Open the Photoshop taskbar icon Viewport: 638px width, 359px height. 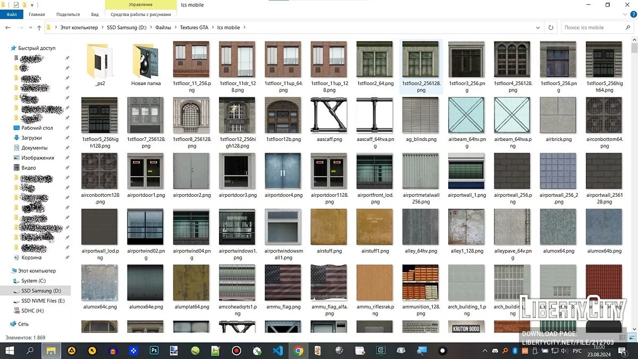coord(155,350)
